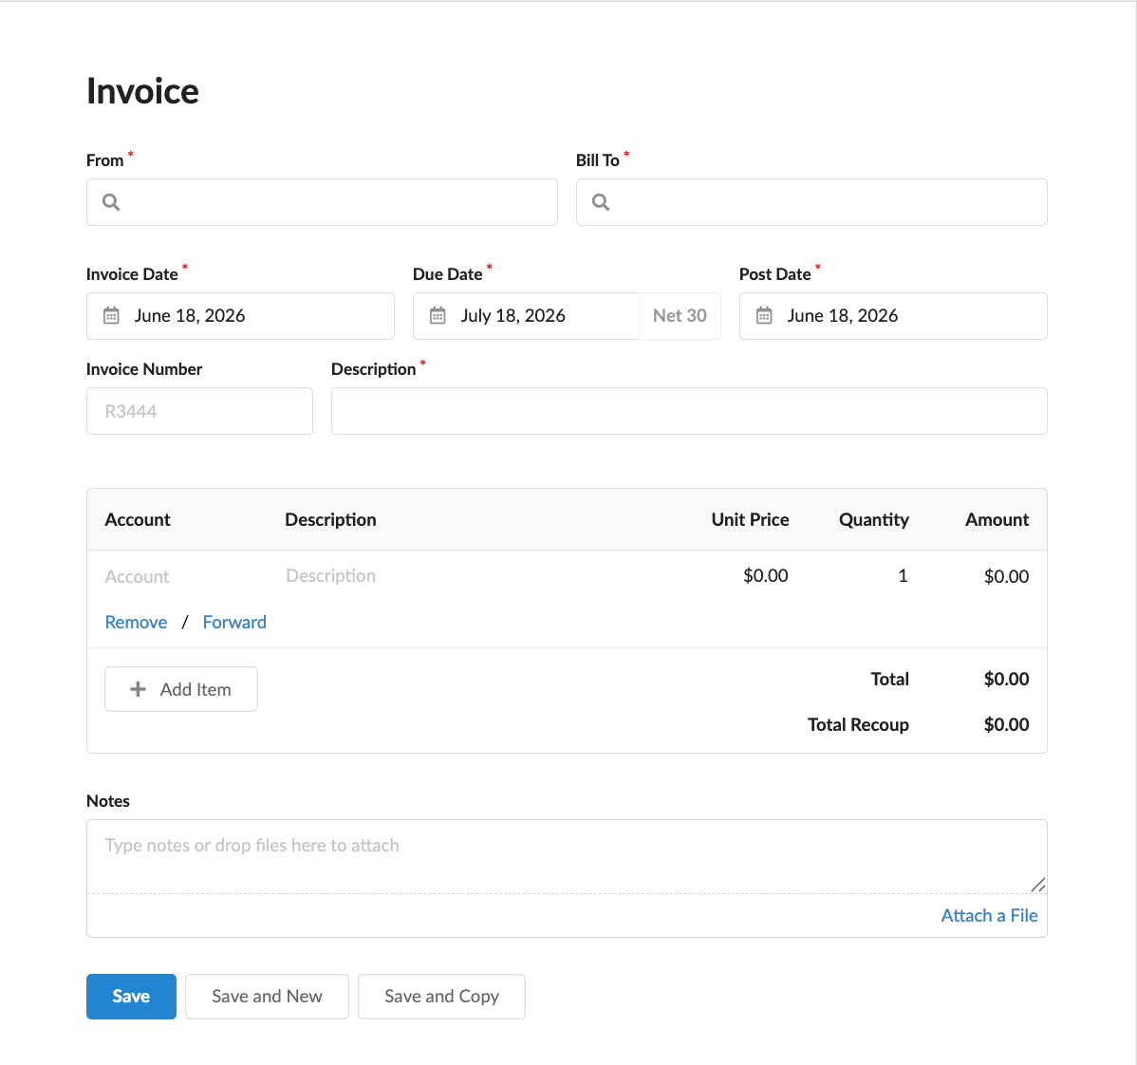This screenshot has width=1137, height=1065.
Task: Click Save and Copy button
Action: (x=441, y=996)
